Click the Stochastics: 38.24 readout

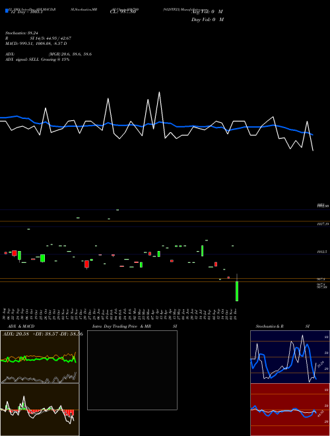pos(21,33)
